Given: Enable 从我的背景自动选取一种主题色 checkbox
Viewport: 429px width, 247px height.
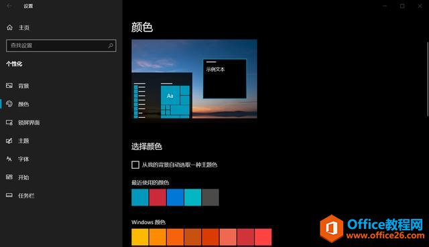Looking at the screenshot, I should click(135, 165).
